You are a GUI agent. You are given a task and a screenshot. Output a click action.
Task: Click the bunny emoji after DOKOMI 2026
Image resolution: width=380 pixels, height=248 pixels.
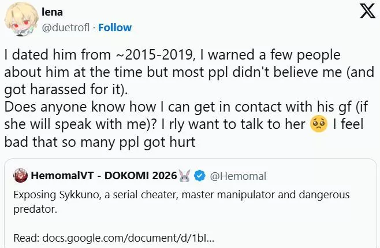click(185, 174)
